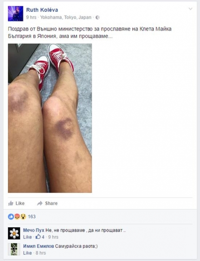Open Мечо Пух's daisy avatar

14,233
